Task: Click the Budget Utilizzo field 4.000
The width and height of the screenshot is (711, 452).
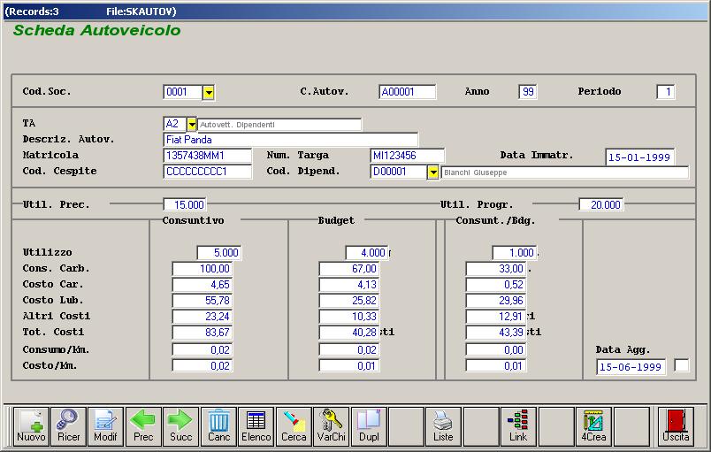Action: [x=366, y=252]
